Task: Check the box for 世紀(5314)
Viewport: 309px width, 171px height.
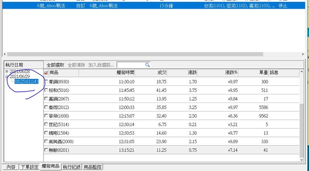Action: point(46,124)
